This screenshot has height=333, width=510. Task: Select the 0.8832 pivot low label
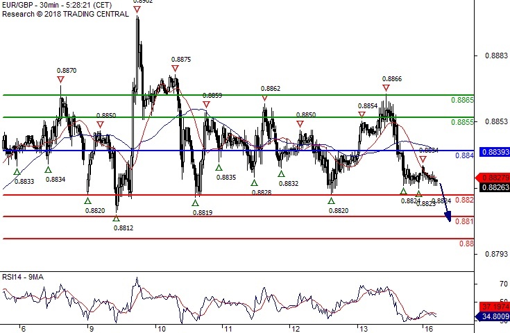(x=289, y=183)
